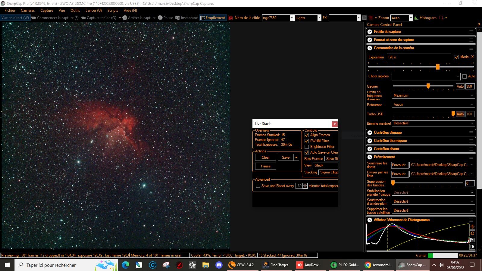Click the half-circle contrast icon beside histogram

point(472,247)
